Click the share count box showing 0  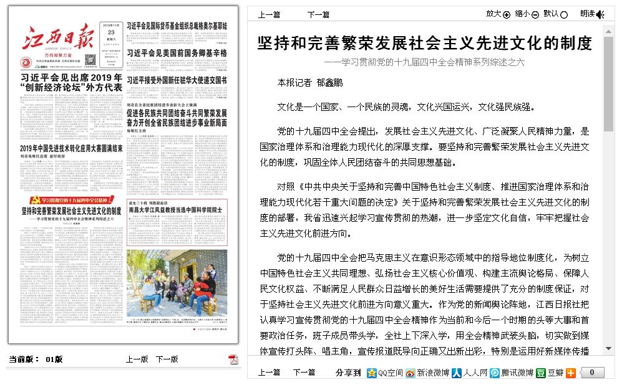coord(592,373)
